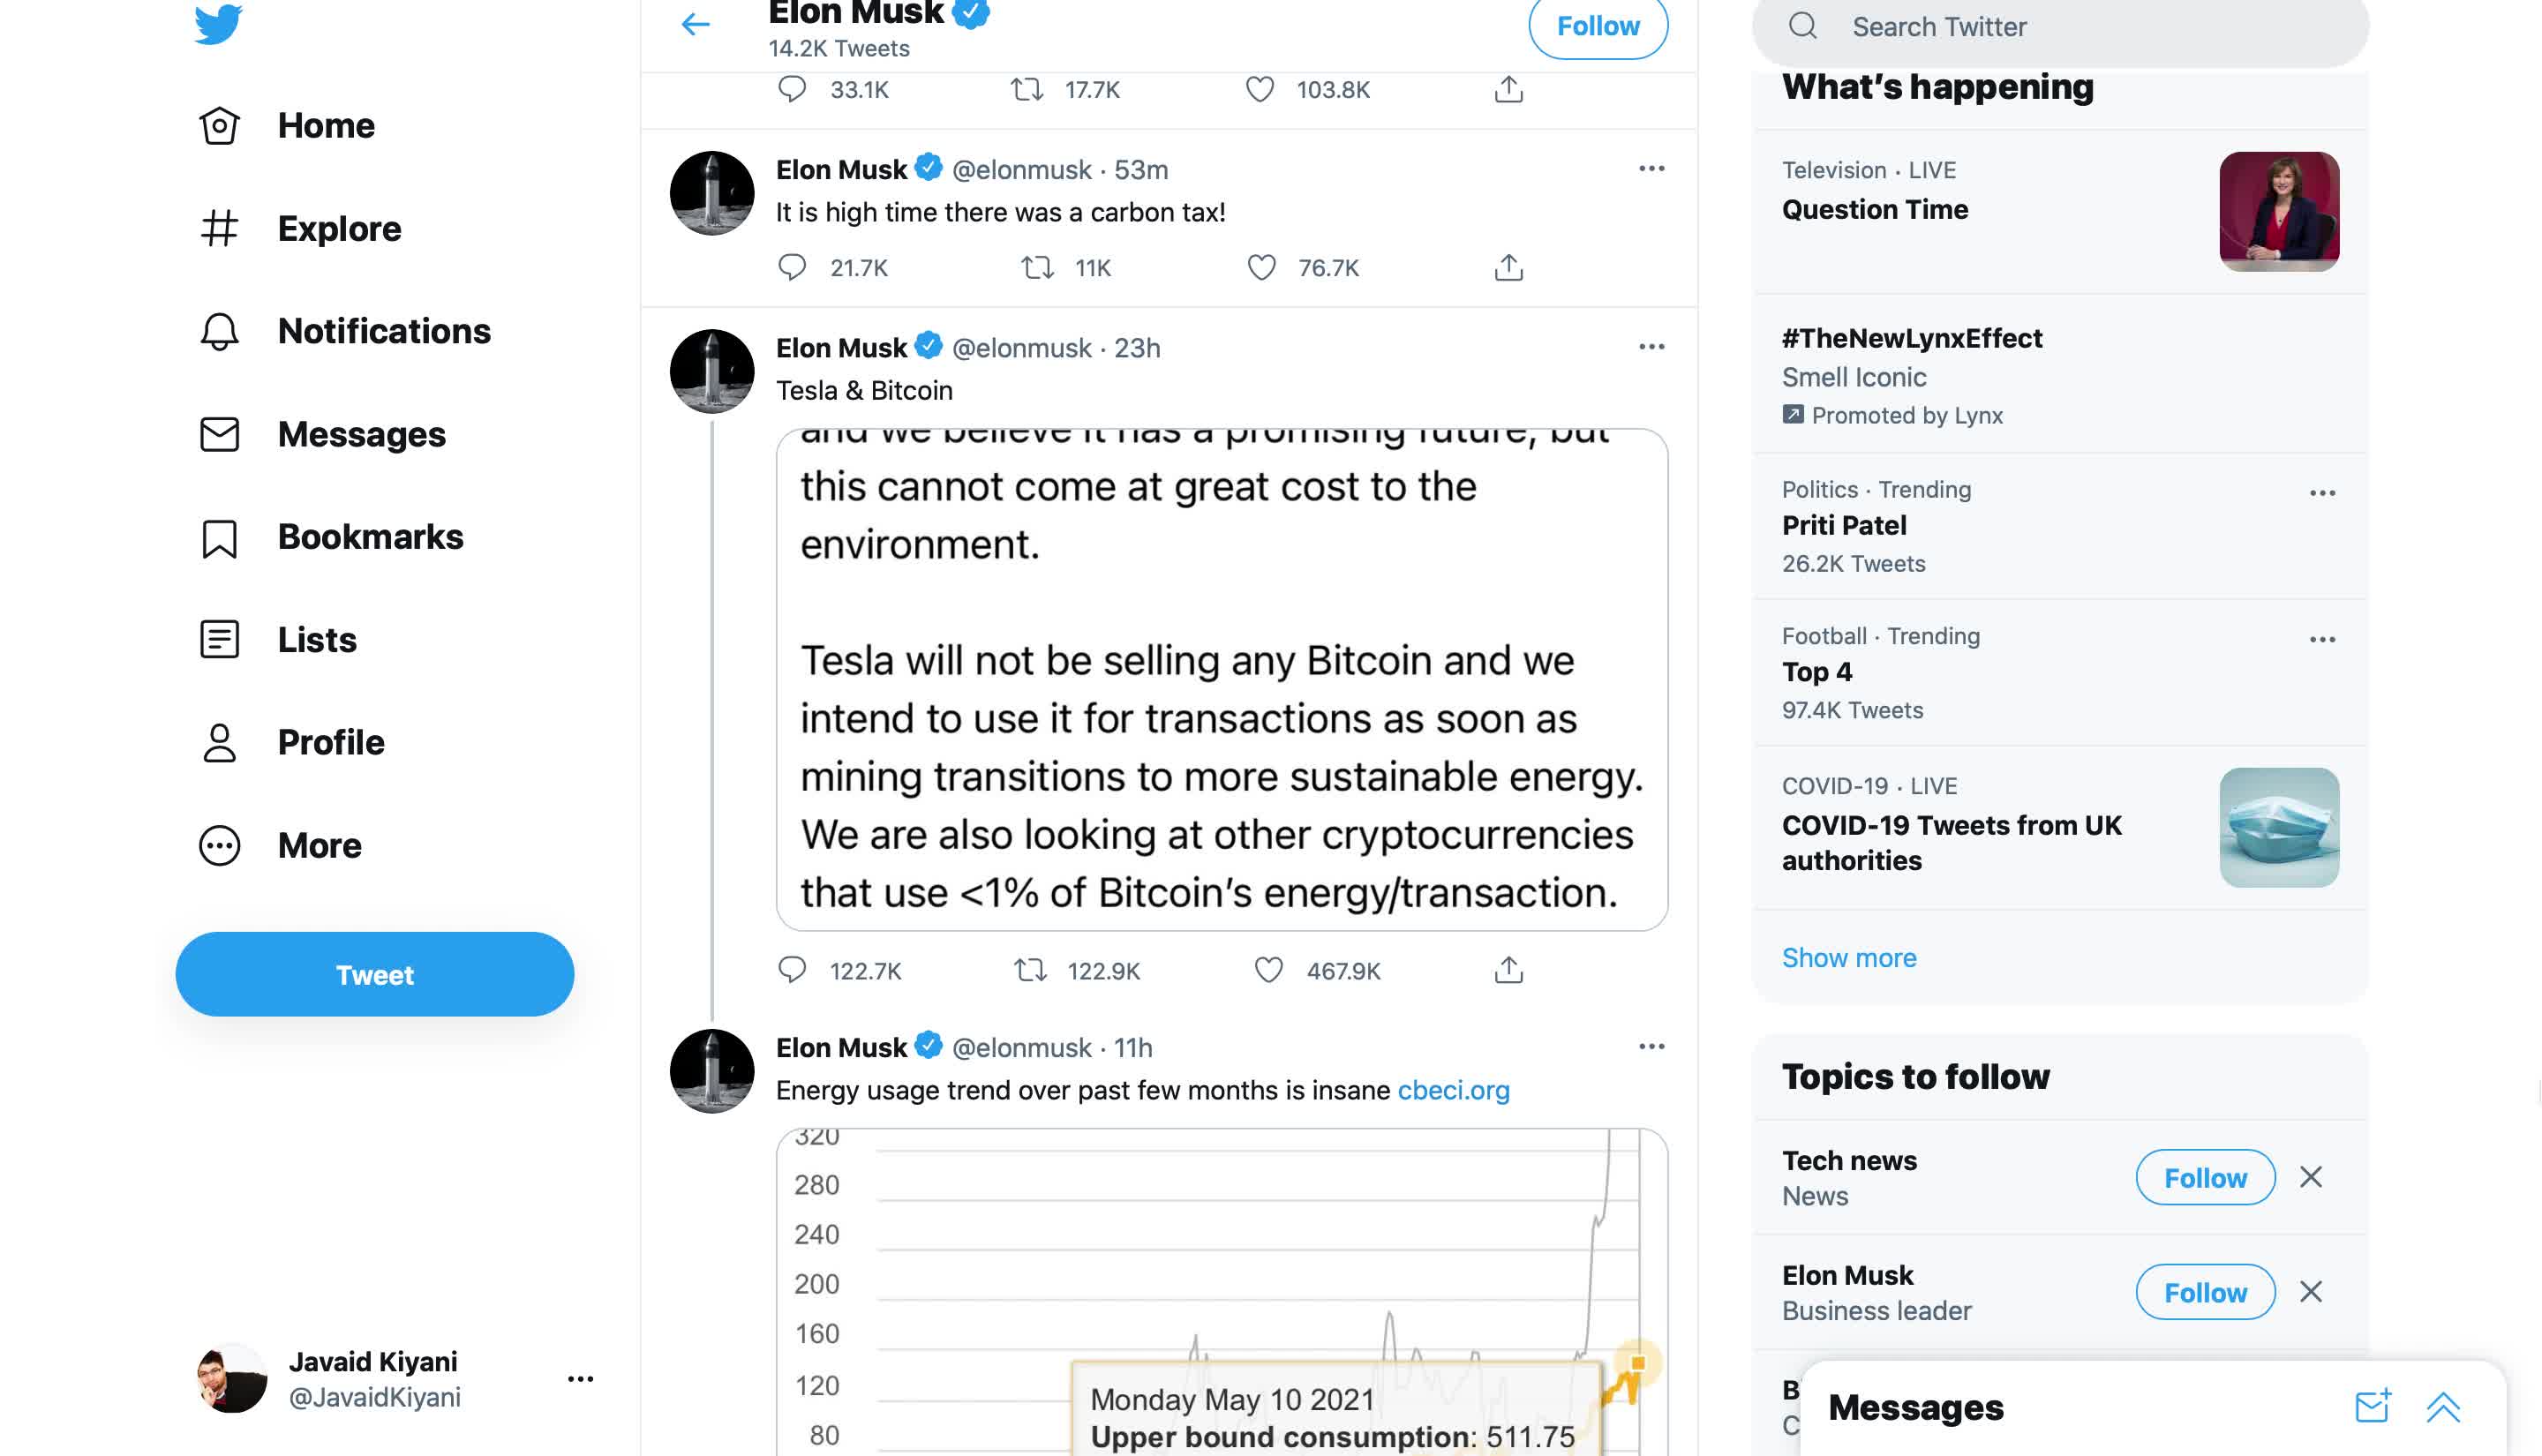This screenshot has height=1456, width=2542.
Task: Click the Search Twitter field
Action: tap(2061, 27)
